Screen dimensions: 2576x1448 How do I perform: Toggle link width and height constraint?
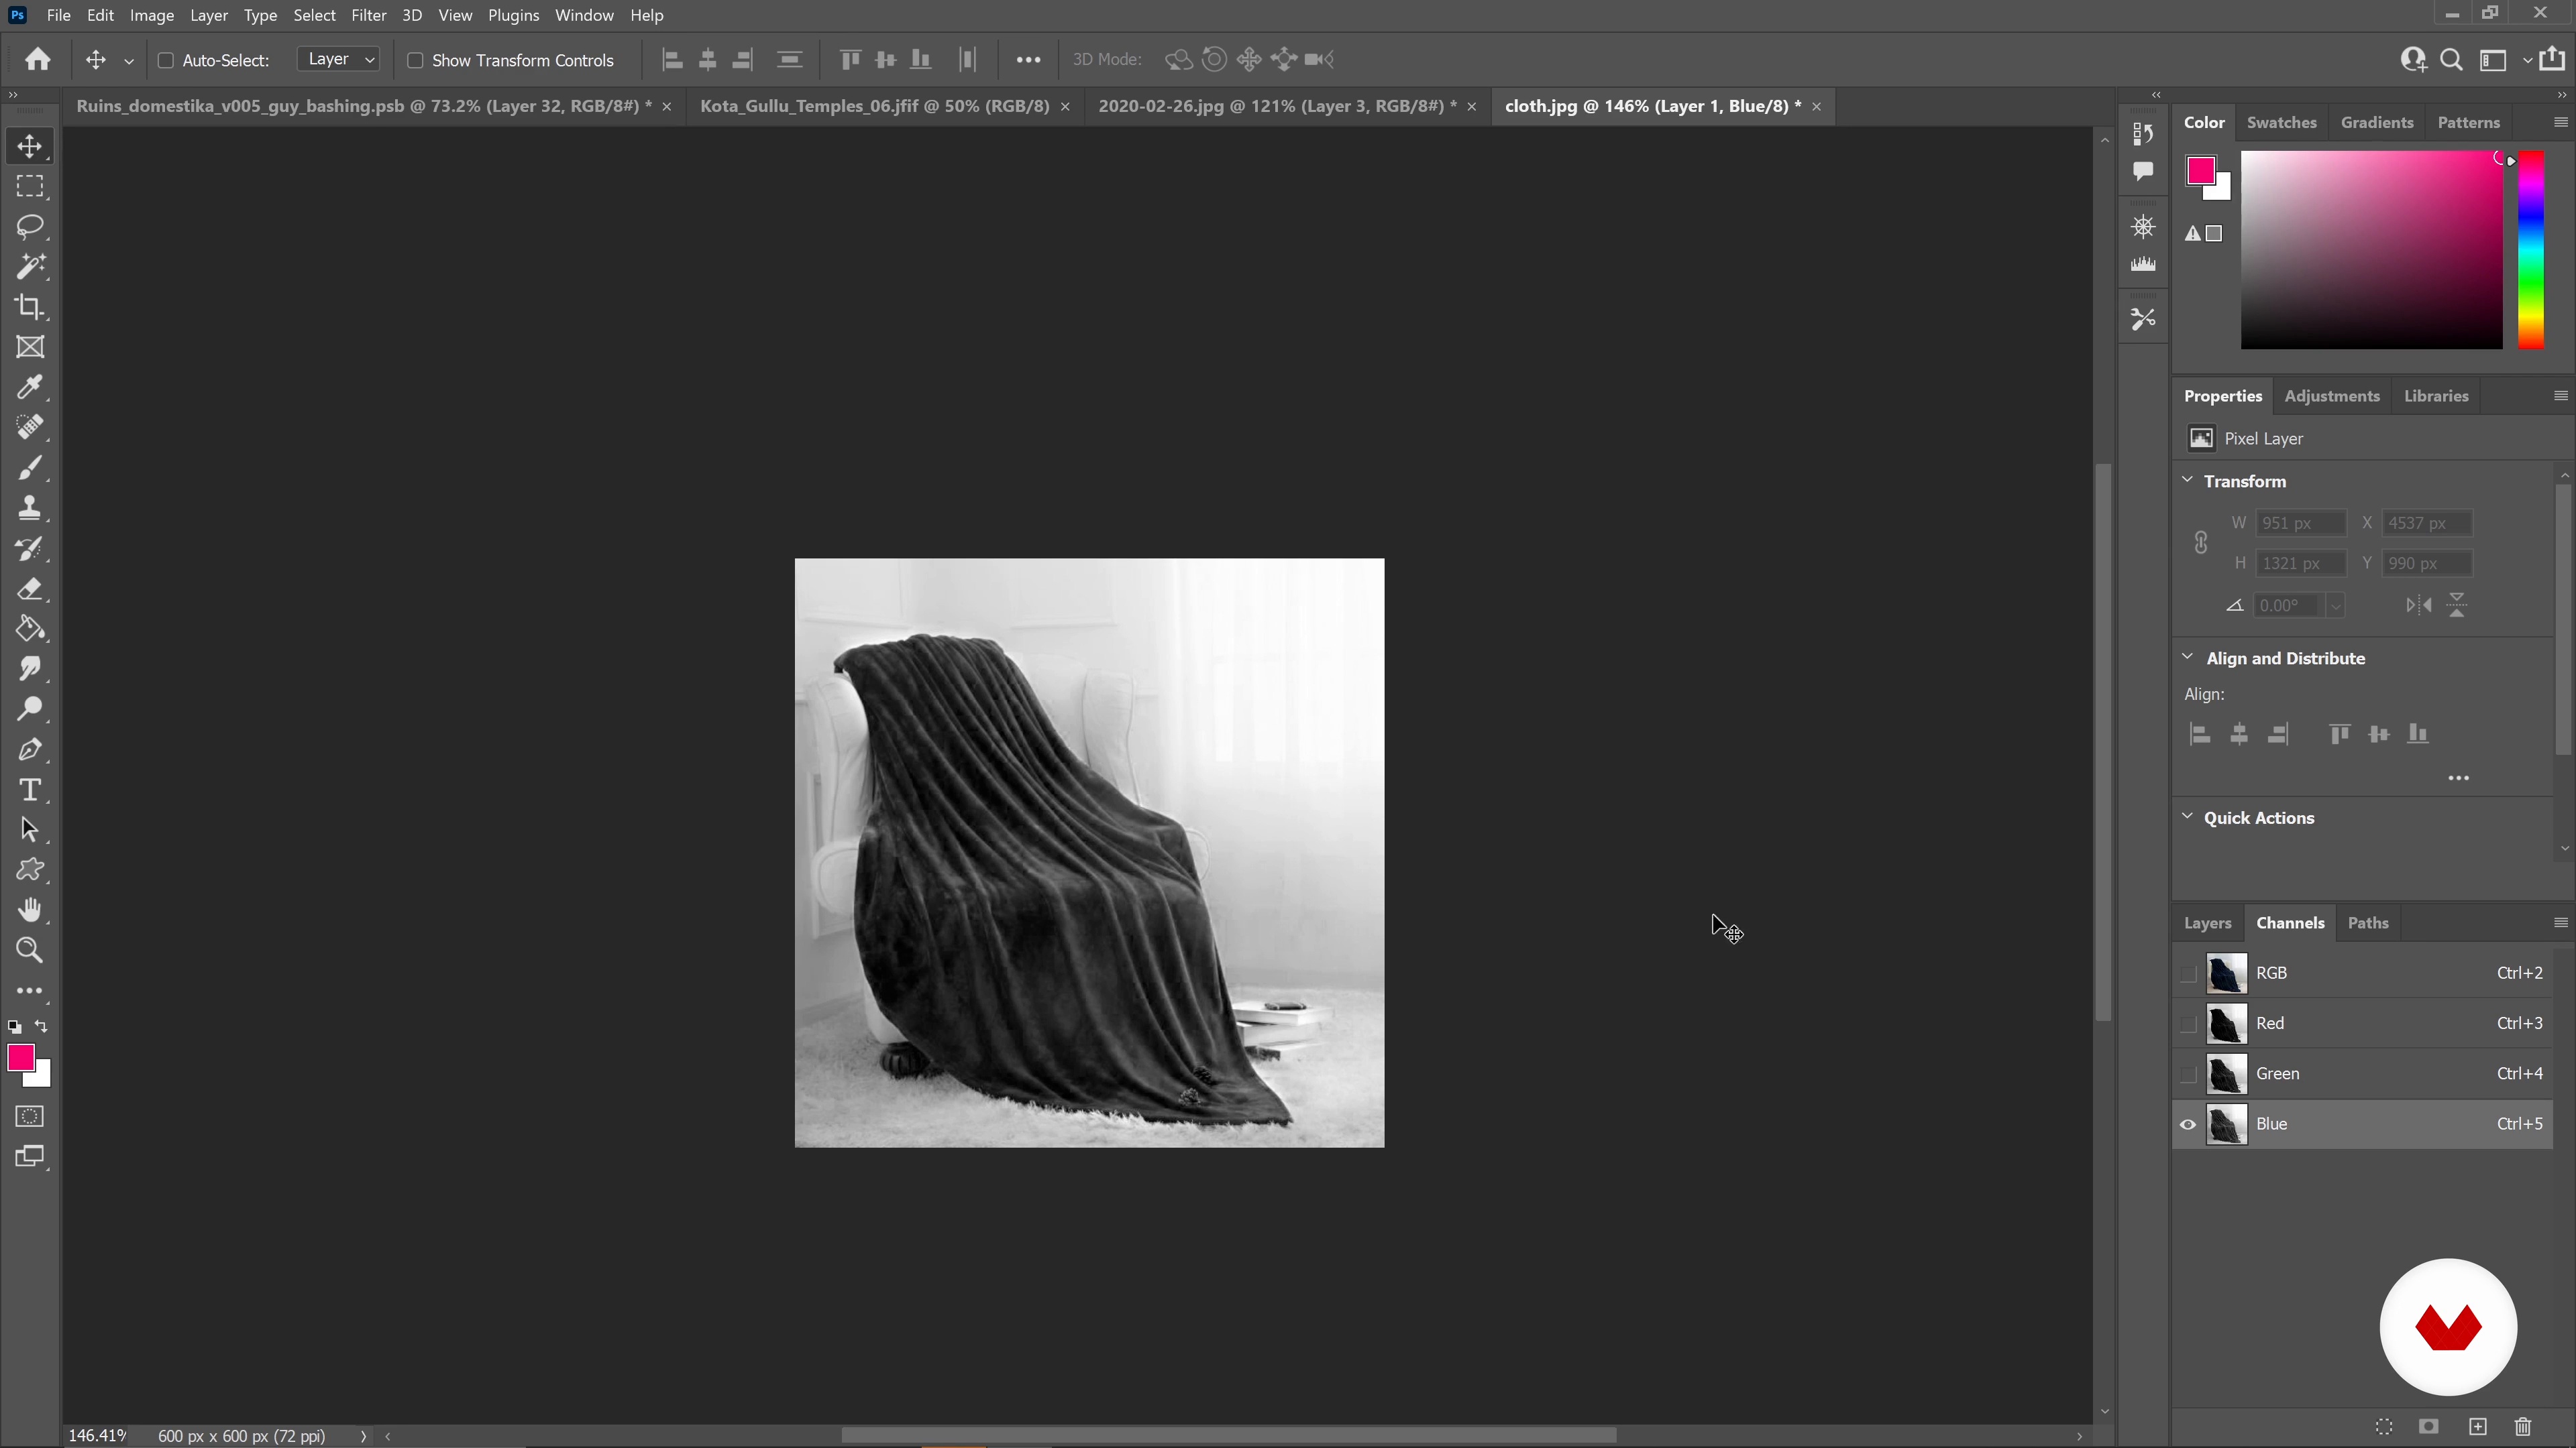pyautogui.click(x=2201, y=542)
